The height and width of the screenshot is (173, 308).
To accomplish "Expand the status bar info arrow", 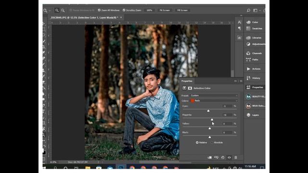I will tap(98, 162).
